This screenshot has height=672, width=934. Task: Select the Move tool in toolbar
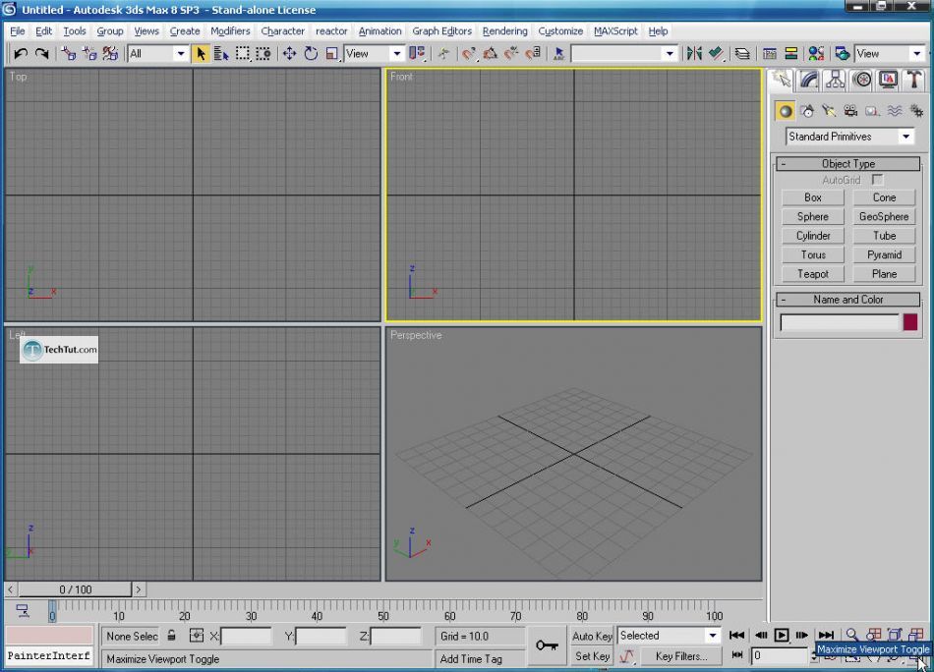point(289,54)
